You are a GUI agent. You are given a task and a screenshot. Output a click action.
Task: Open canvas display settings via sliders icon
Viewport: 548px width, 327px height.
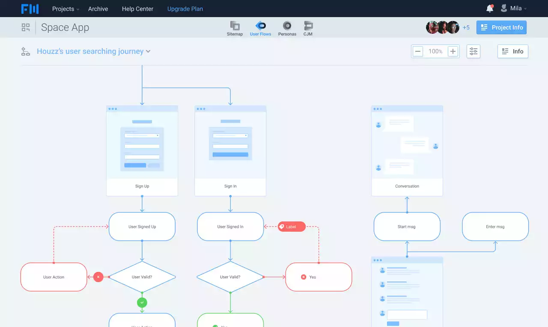[473, 51]
